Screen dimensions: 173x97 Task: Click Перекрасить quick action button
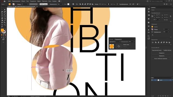point(162,56)
